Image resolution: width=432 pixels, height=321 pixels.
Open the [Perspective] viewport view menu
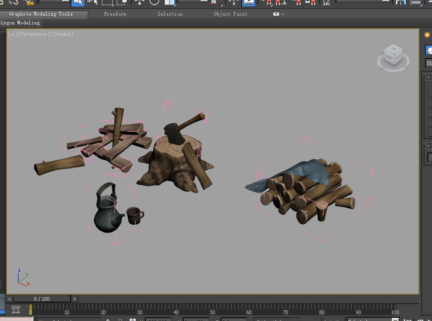(34, 34)
